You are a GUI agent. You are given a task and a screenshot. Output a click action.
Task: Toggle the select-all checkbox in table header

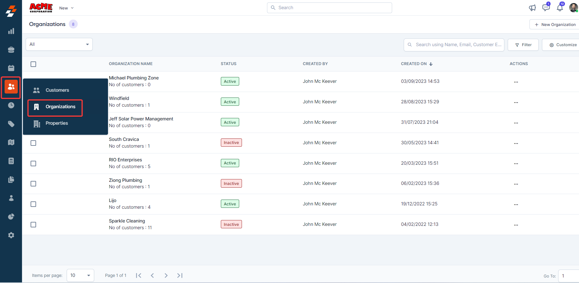click(x=33, y=64)
